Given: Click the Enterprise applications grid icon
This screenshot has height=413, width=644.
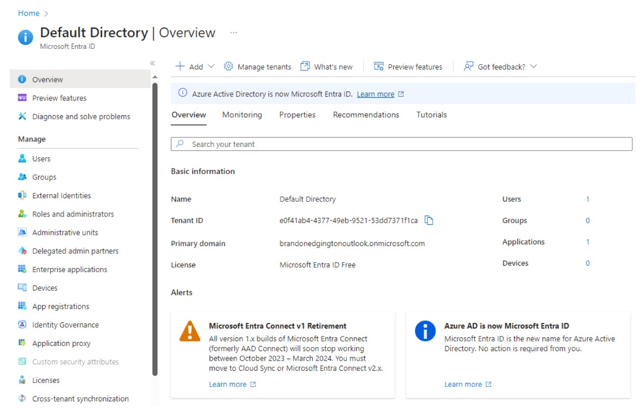Looking at the screenshot, I should pyautogui.click(x=22, y=269).
